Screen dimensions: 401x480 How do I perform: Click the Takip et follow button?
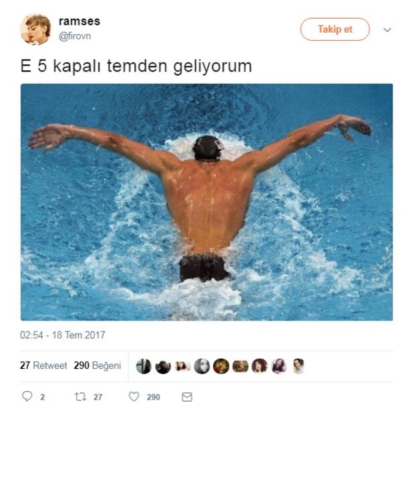335,29
